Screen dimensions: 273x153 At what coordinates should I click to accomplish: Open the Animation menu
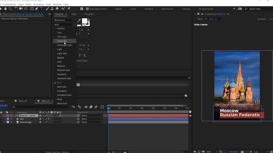pyautogui.click(x=39, y=4)
